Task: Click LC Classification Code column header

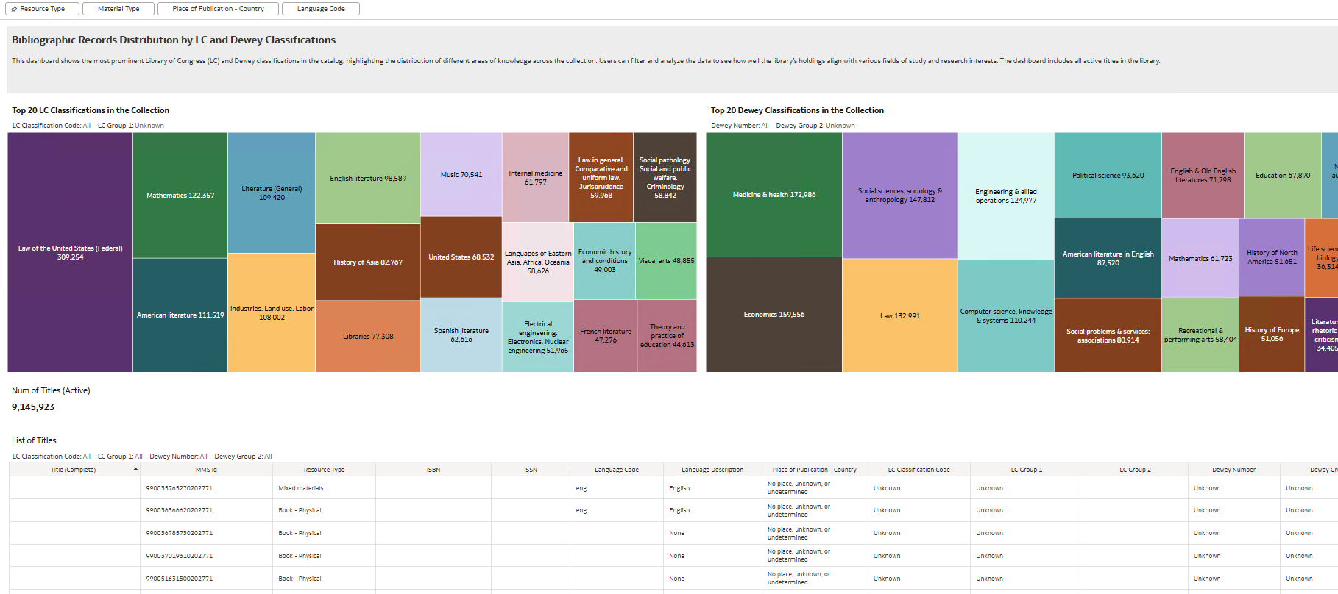Action: (918, 470)
